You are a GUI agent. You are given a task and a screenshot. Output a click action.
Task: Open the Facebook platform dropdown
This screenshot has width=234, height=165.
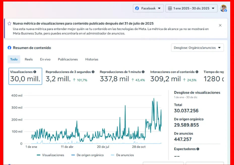(148, 8)
